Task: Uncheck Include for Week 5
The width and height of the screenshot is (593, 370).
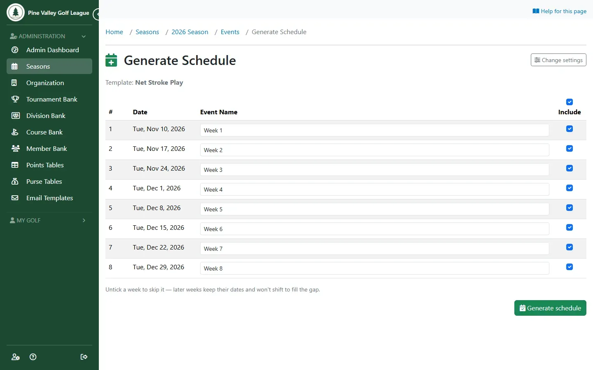Action: click(x=570, y=208)
